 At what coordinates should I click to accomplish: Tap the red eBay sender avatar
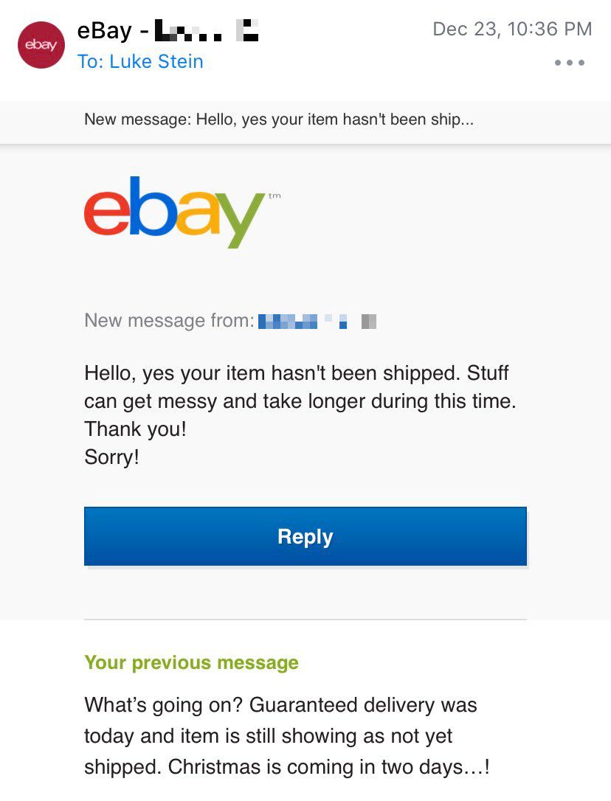[41, 45]
